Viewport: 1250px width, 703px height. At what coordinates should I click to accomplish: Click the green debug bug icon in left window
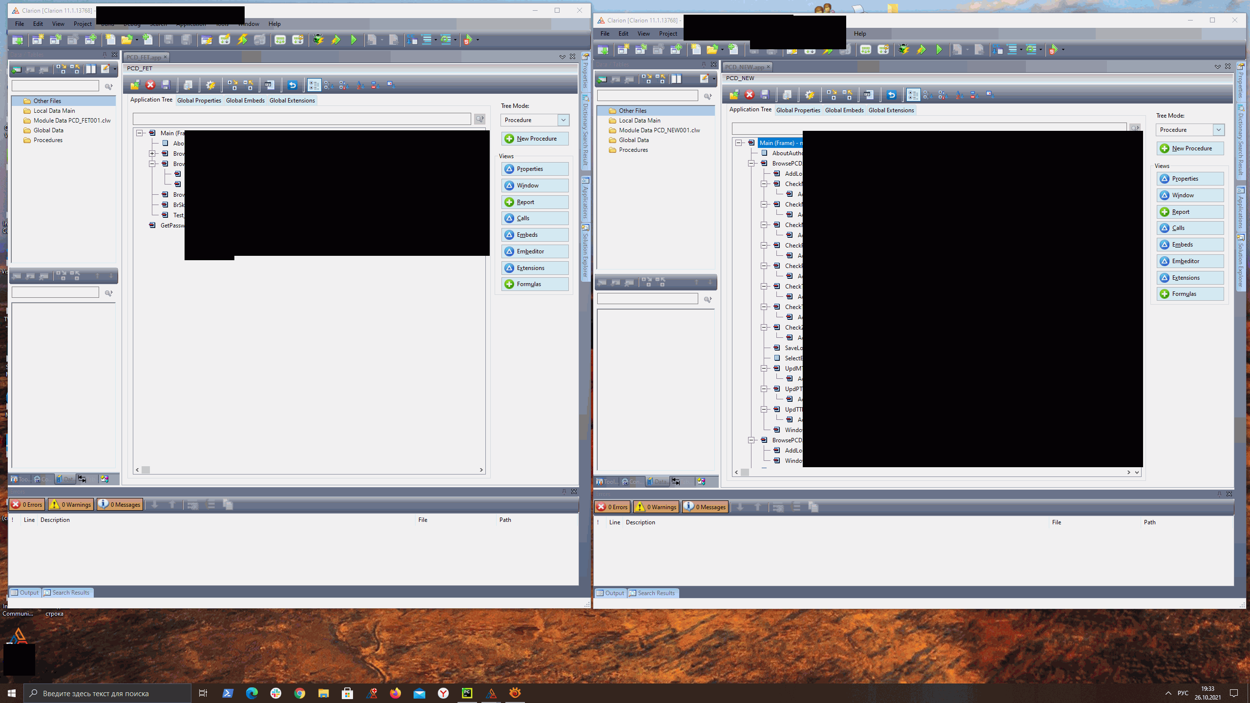[318, 40]
